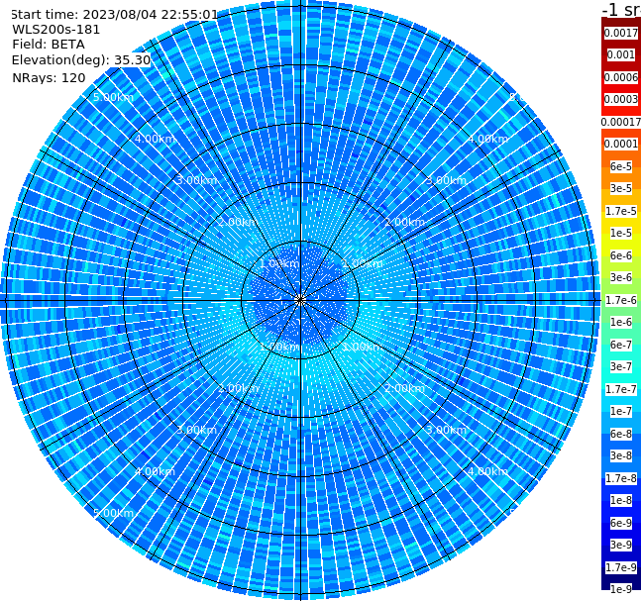Select the WLS200s-181 instrument label
Viewport: 641px width, 601px height.
coord(56,30)
